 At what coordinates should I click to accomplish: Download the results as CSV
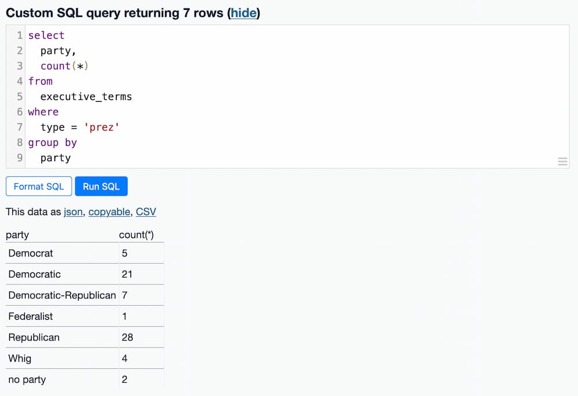[x=146, y=212]
